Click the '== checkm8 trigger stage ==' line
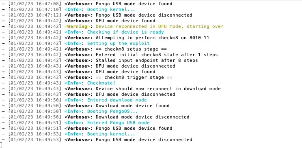The height and width of the screenshot is (148, 302). pyautogui.click(x=134, y=77)
